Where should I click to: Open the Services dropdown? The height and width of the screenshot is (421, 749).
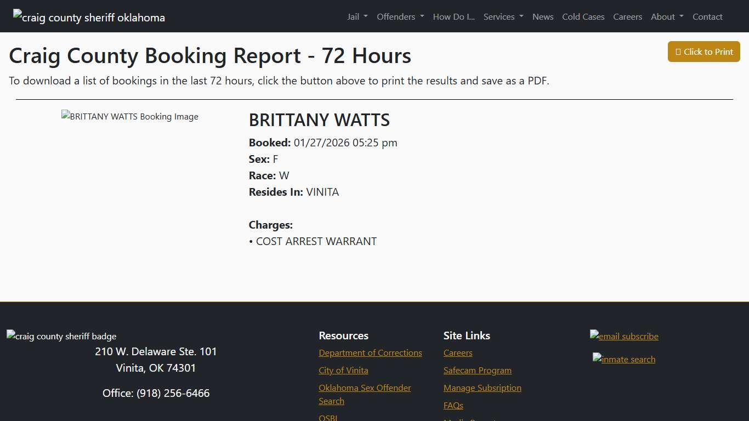503,16
